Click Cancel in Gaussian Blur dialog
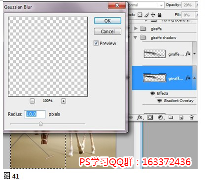 [x=107, y=31]
